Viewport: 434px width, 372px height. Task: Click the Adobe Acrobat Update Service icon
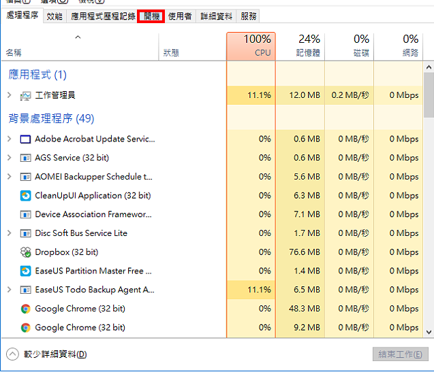point(25,139)
